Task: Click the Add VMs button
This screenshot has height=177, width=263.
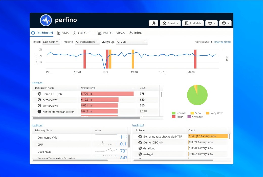Action: [x=193, y=23]
